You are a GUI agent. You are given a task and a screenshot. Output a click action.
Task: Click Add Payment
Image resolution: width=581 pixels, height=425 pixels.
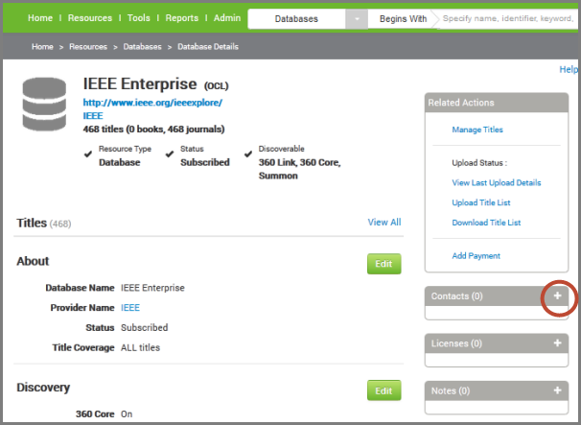click(x=476, y=256)
